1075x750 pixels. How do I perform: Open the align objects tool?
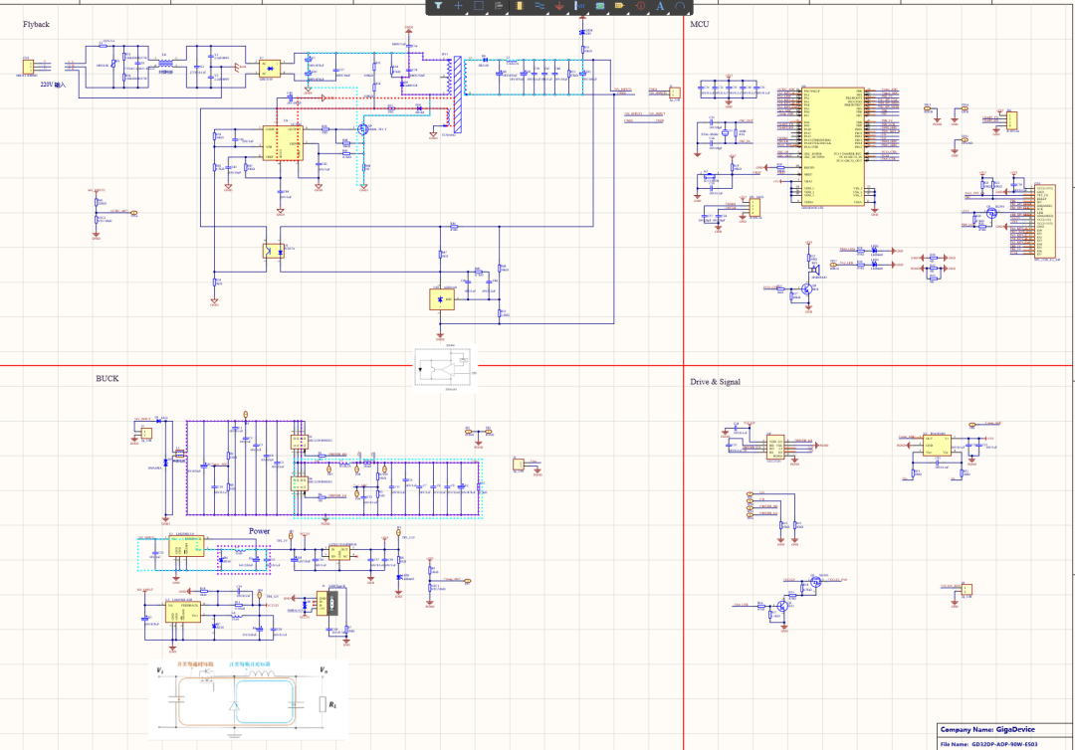(498, 6)
